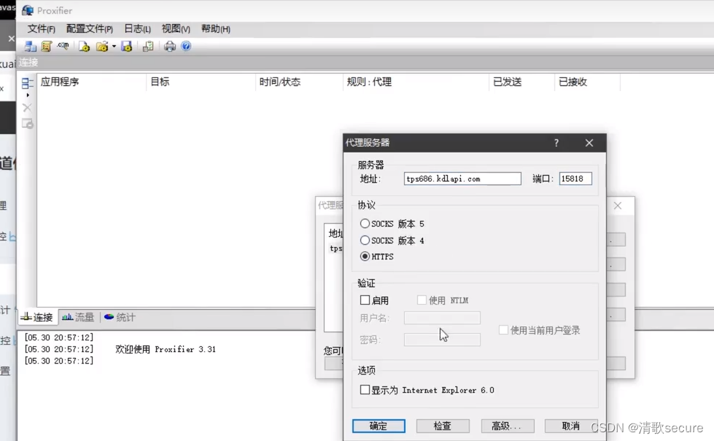Expand load profile dropdown arrow in toolbar
The width and height of the screenshot is (714, 441).
114,46
